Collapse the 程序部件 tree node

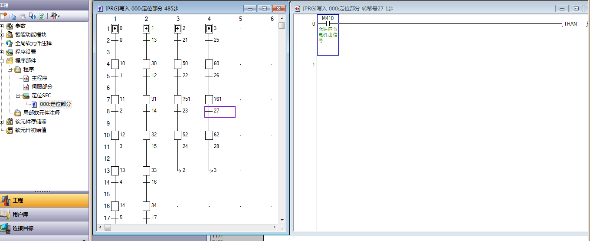pyautogui.click(x=2, y=61)
